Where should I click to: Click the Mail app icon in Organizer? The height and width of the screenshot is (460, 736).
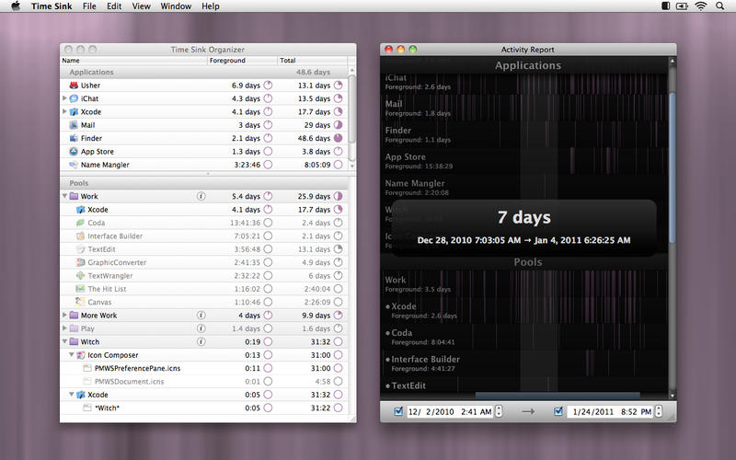tap(74, 125)
